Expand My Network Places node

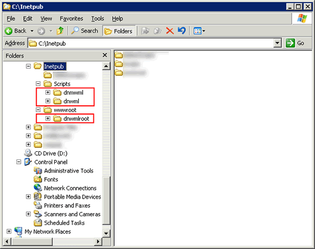point(9,231)
